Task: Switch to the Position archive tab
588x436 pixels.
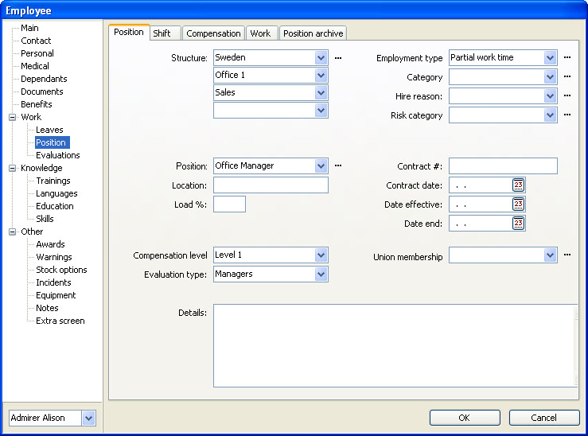Action: pos(313,33)
